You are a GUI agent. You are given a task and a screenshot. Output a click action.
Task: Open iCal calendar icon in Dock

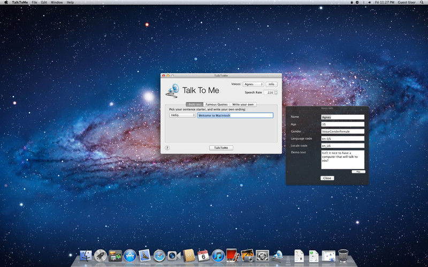(x=203, y=256)
